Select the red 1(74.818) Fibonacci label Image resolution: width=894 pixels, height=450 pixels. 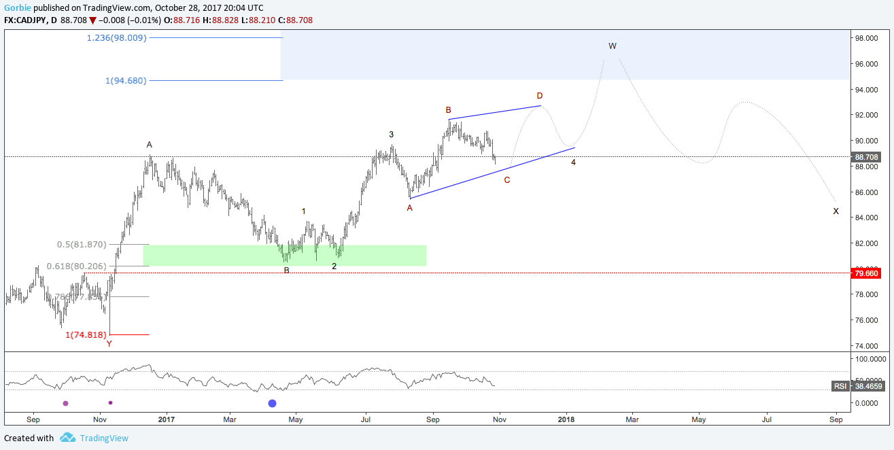[86, 334]
